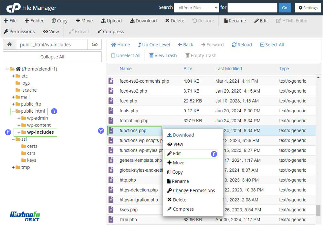This screenshot has width=323, height=225.
Task: Choose Change Permissions in context menu
Action: coord(191,190)
